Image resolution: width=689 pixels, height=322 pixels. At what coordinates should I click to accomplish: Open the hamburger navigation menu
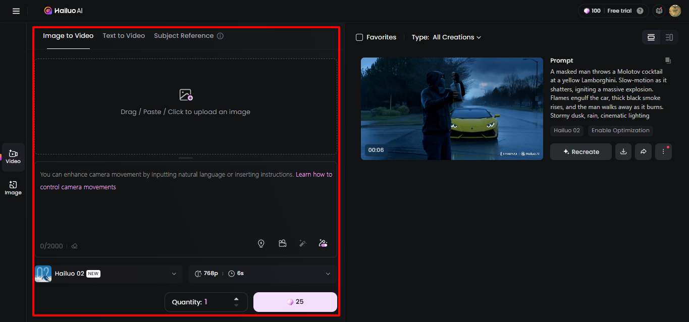point(16,11)
